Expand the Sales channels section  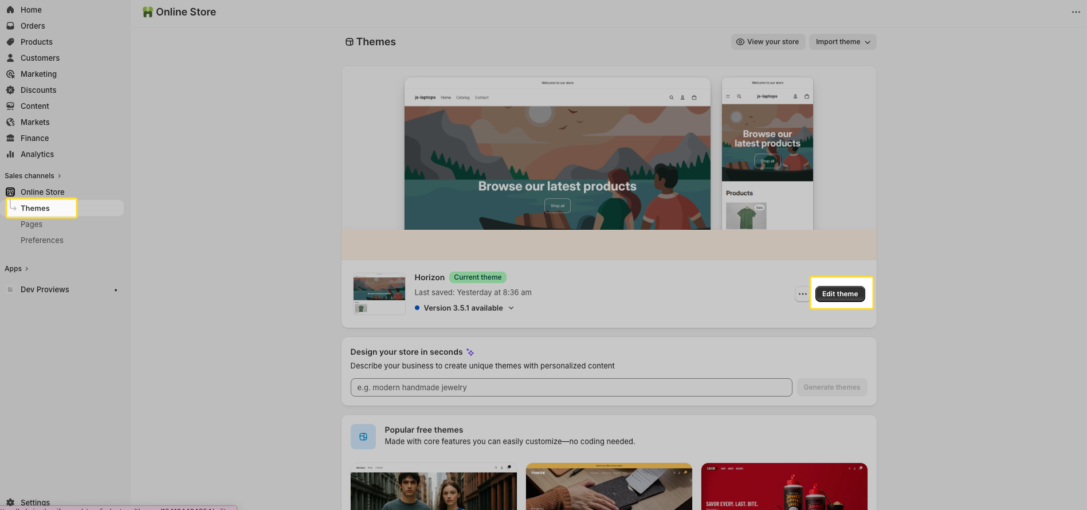coord(33,176)
